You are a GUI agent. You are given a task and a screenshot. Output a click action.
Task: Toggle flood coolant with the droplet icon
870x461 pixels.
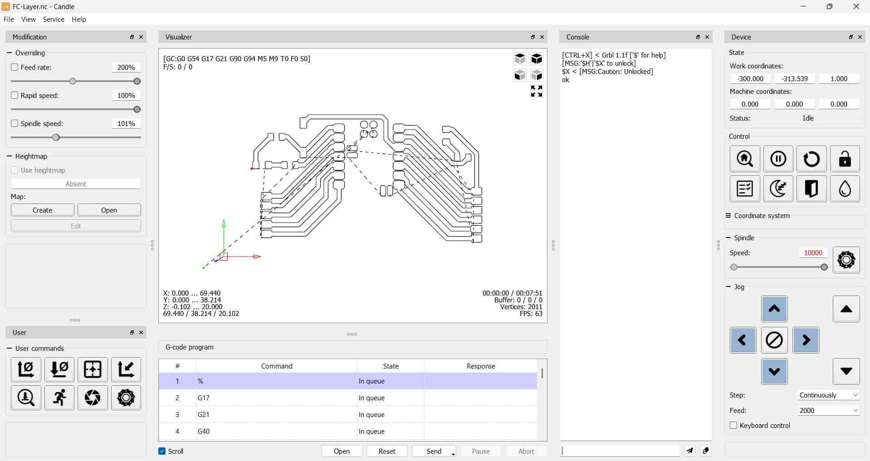tap(845, 189)
